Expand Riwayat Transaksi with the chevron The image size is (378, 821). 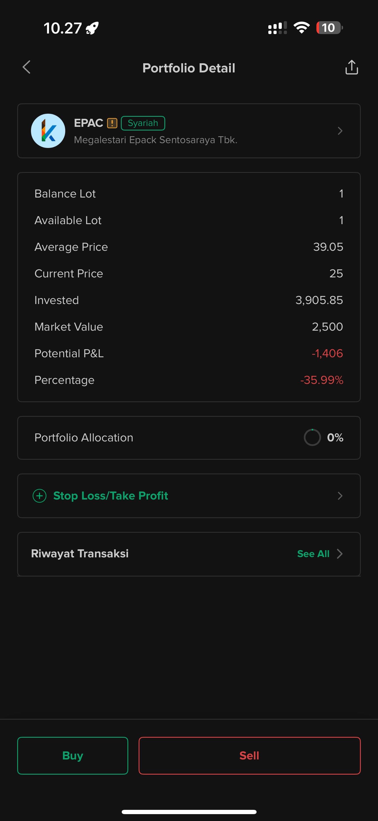[x=340, y=554]
